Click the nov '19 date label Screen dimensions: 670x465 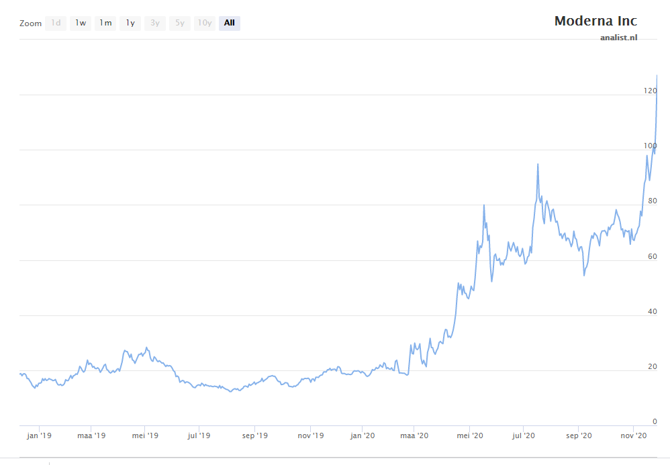(311, 435)
